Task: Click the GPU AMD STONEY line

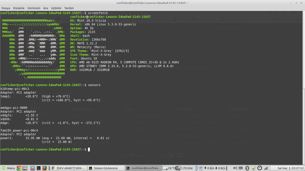Action: (122, 66)
